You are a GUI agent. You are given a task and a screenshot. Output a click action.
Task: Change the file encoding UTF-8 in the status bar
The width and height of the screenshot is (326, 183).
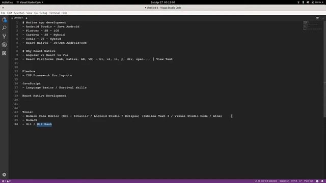click(x=294, y=181)
